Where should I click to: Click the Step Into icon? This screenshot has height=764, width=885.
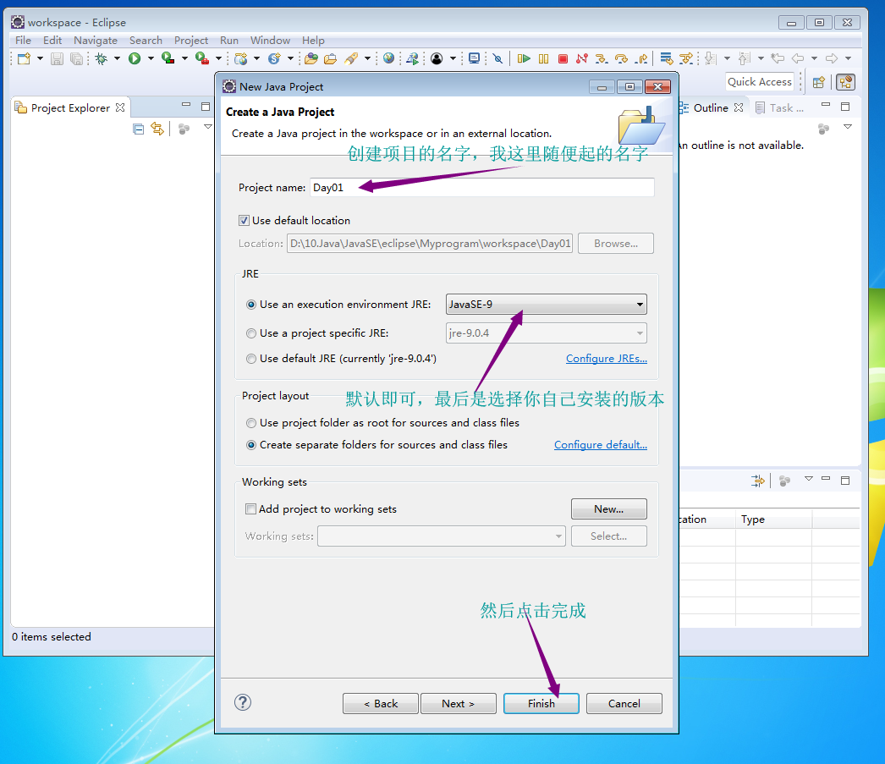pos(602,58)
